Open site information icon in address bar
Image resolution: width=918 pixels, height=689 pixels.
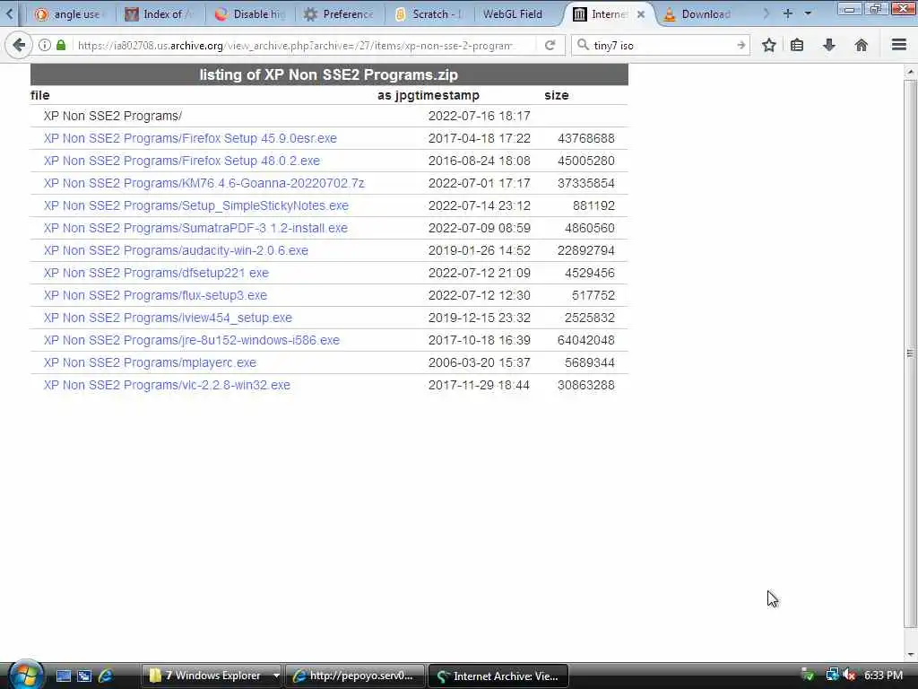click(45, 45)
